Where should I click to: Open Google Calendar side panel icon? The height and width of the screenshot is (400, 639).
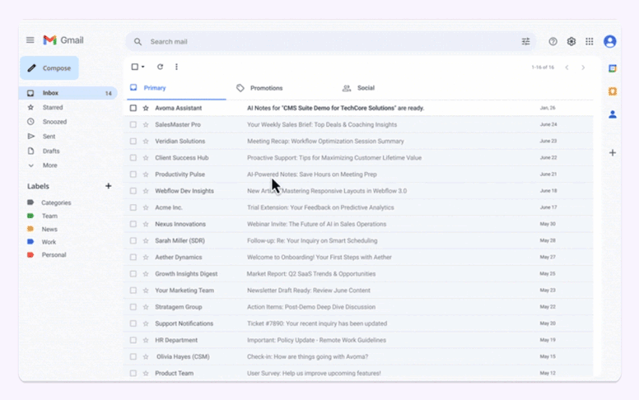[x=613, y=68]
